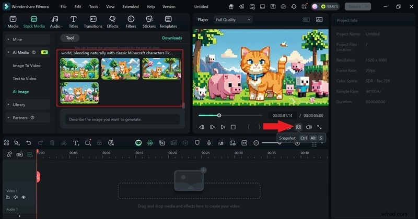Open the Tools menu

94,7
